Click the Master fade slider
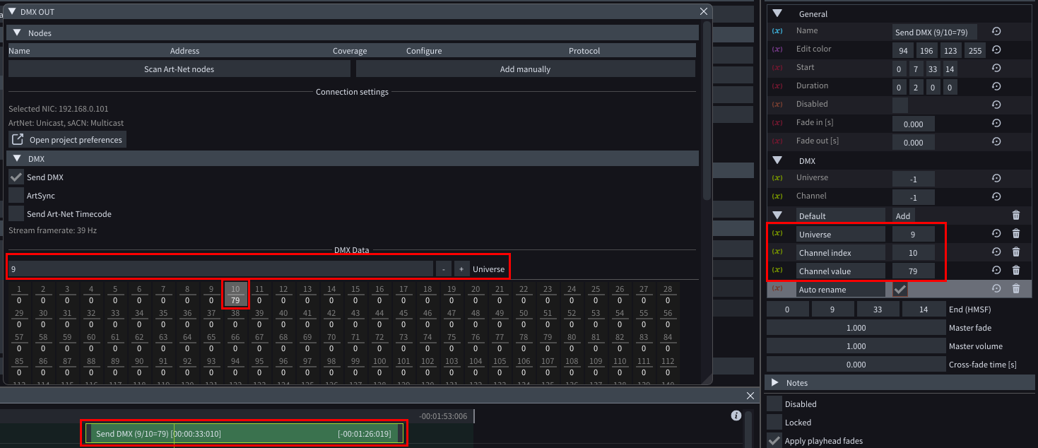Screen dimensions: 1038x448 [x=855, y=328]
